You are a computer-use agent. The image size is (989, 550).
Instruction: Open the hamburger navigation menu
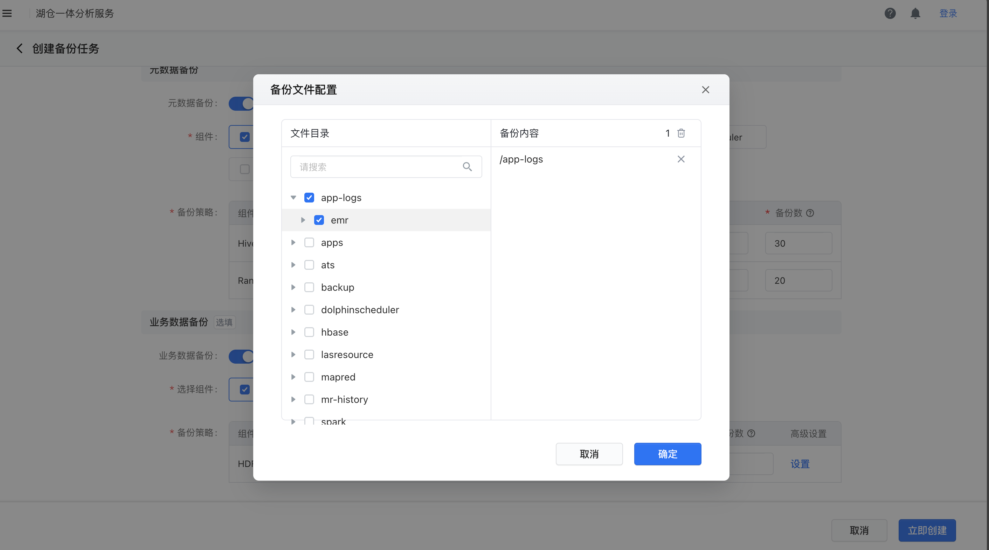[7, 13]
